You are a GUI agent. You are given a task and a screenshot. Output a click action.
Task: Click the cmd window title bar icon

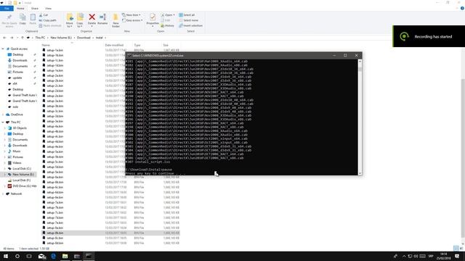click(x=129, y=55)
